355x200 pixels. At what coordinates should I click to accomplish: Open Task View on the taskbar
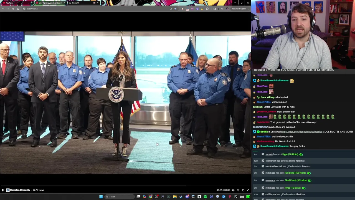point(138,197)
